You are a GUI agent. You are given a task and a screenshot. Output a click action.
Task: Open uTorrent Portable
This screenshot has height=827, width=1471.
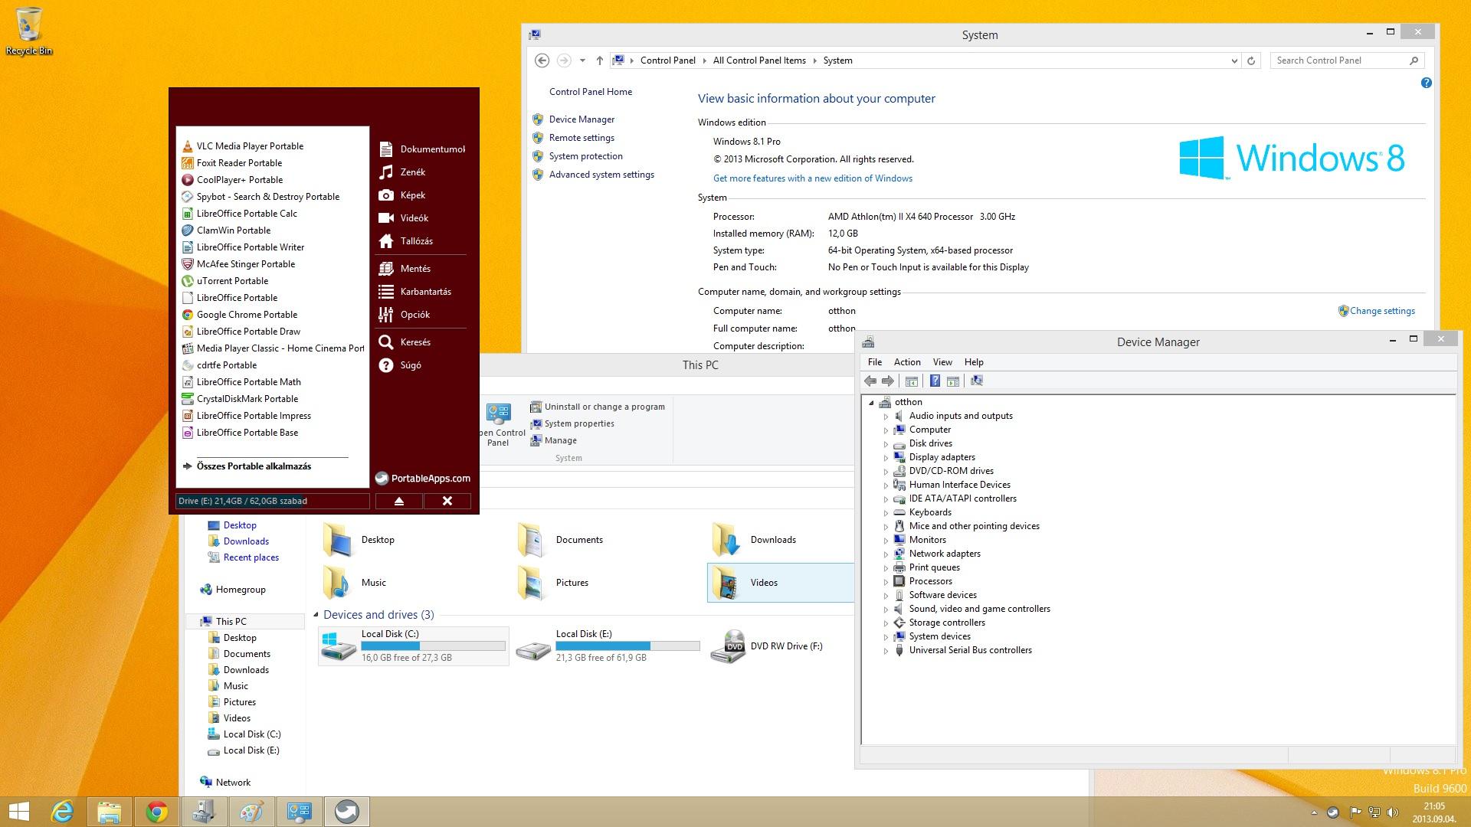click(x=224, y=281)
